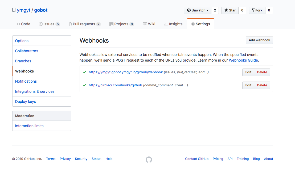Open ymgyt owner profile link
295x181 pixels.
[23, 10]
